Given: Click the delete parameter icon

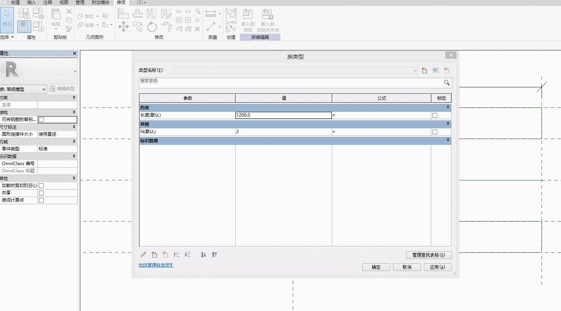Looking at the screenshot, I should (x=165, y=255).
